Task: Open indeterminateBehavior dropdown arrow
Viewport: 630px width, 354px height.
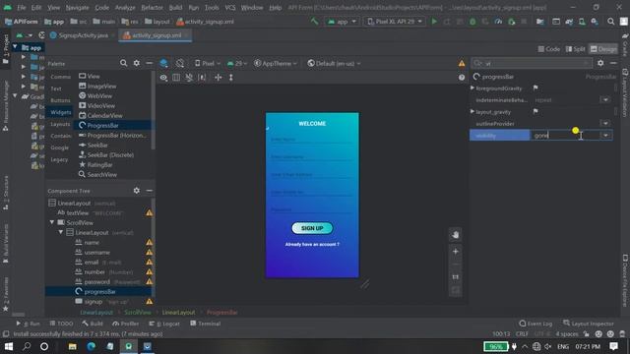Action: click(x=605, y=99)
